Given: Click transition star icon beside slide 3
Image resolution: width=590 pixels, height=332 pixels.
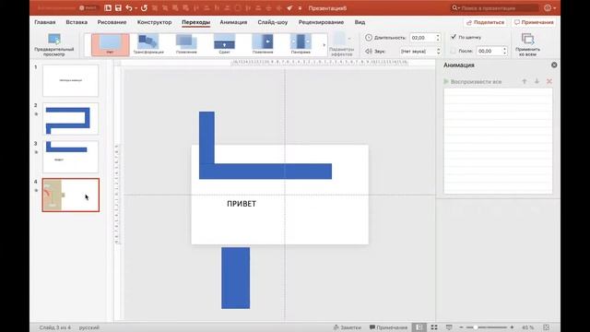Looking at the screenshot, I should click(36, 152).
